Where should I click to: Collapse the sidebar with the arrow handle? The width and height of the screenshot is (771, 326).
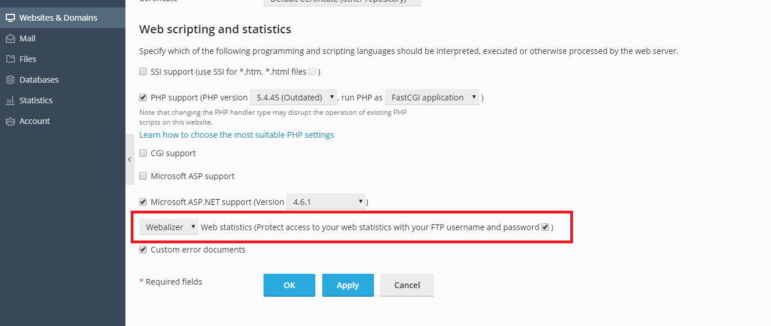129,160
